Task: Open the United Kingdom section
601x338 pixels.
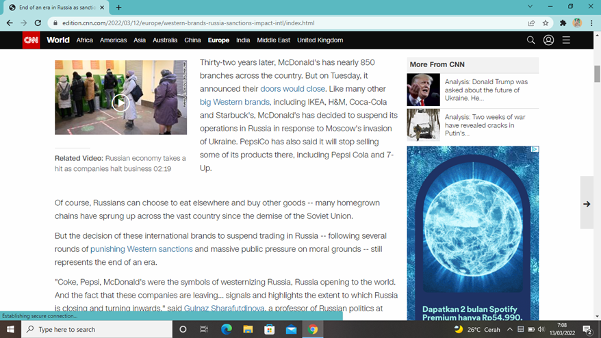Action: 320,40
